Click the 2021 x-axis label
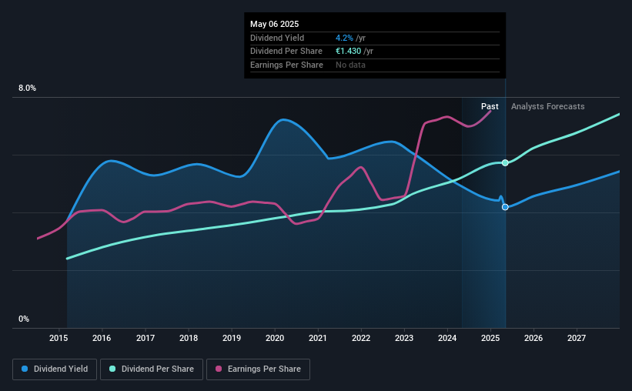Screen dimensions: 632x391 318,338
